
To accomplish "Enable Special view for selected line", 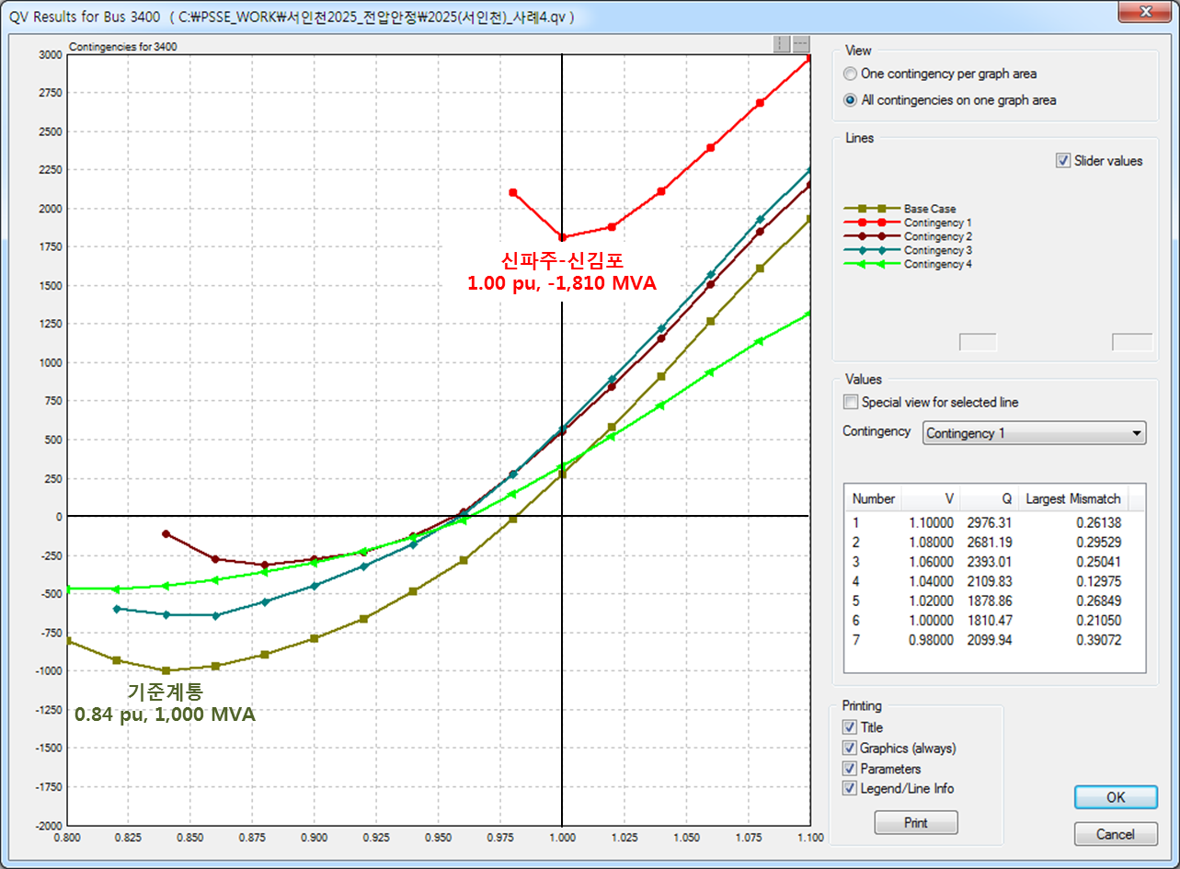I will tap(850, 402).
